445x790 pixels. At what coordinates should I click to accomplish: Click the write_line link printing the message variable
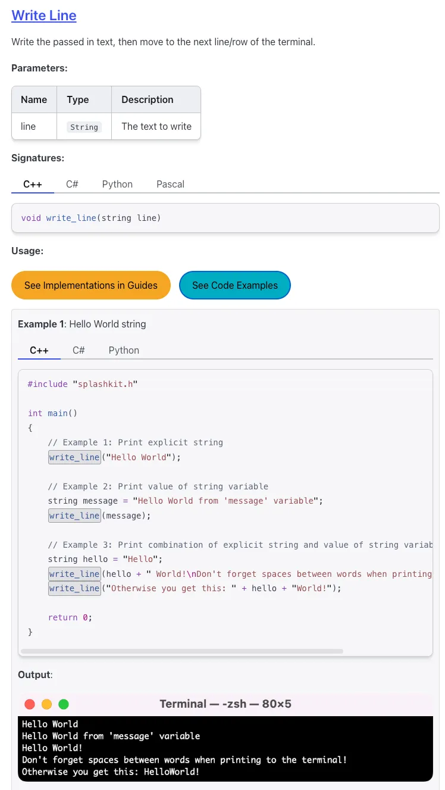[x=74, y=516]
